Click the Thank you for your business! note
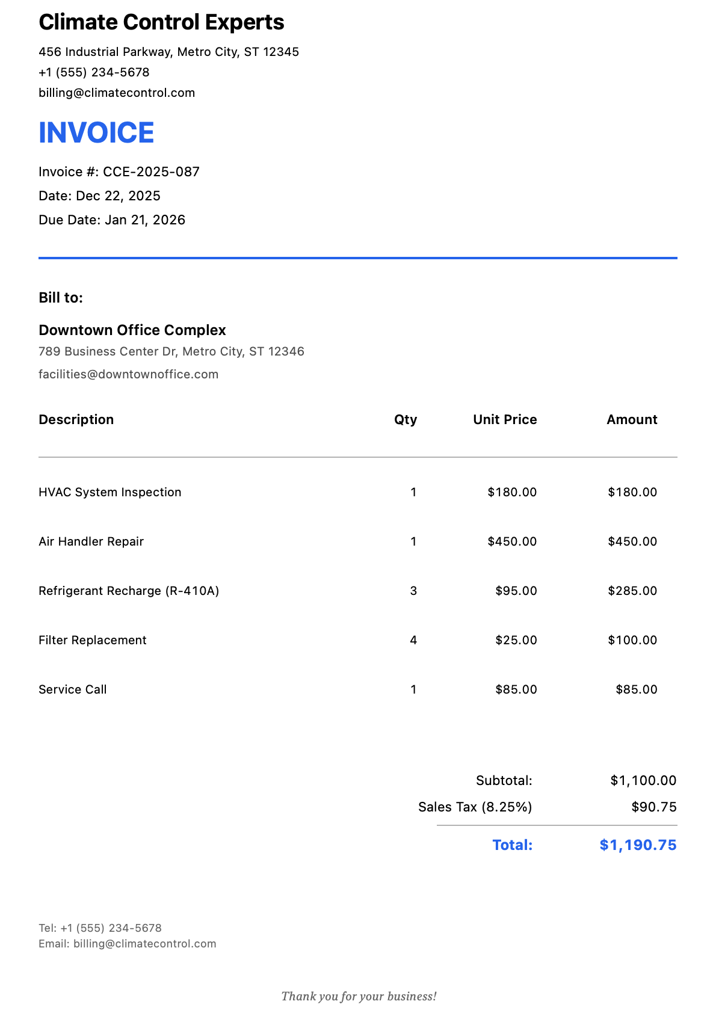The image size is (716, 1013). (359, 997)
